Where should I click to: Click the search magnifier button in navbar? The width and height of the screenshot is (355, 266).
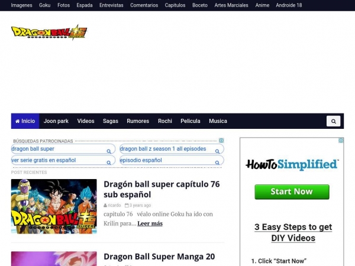pos(333,121)
